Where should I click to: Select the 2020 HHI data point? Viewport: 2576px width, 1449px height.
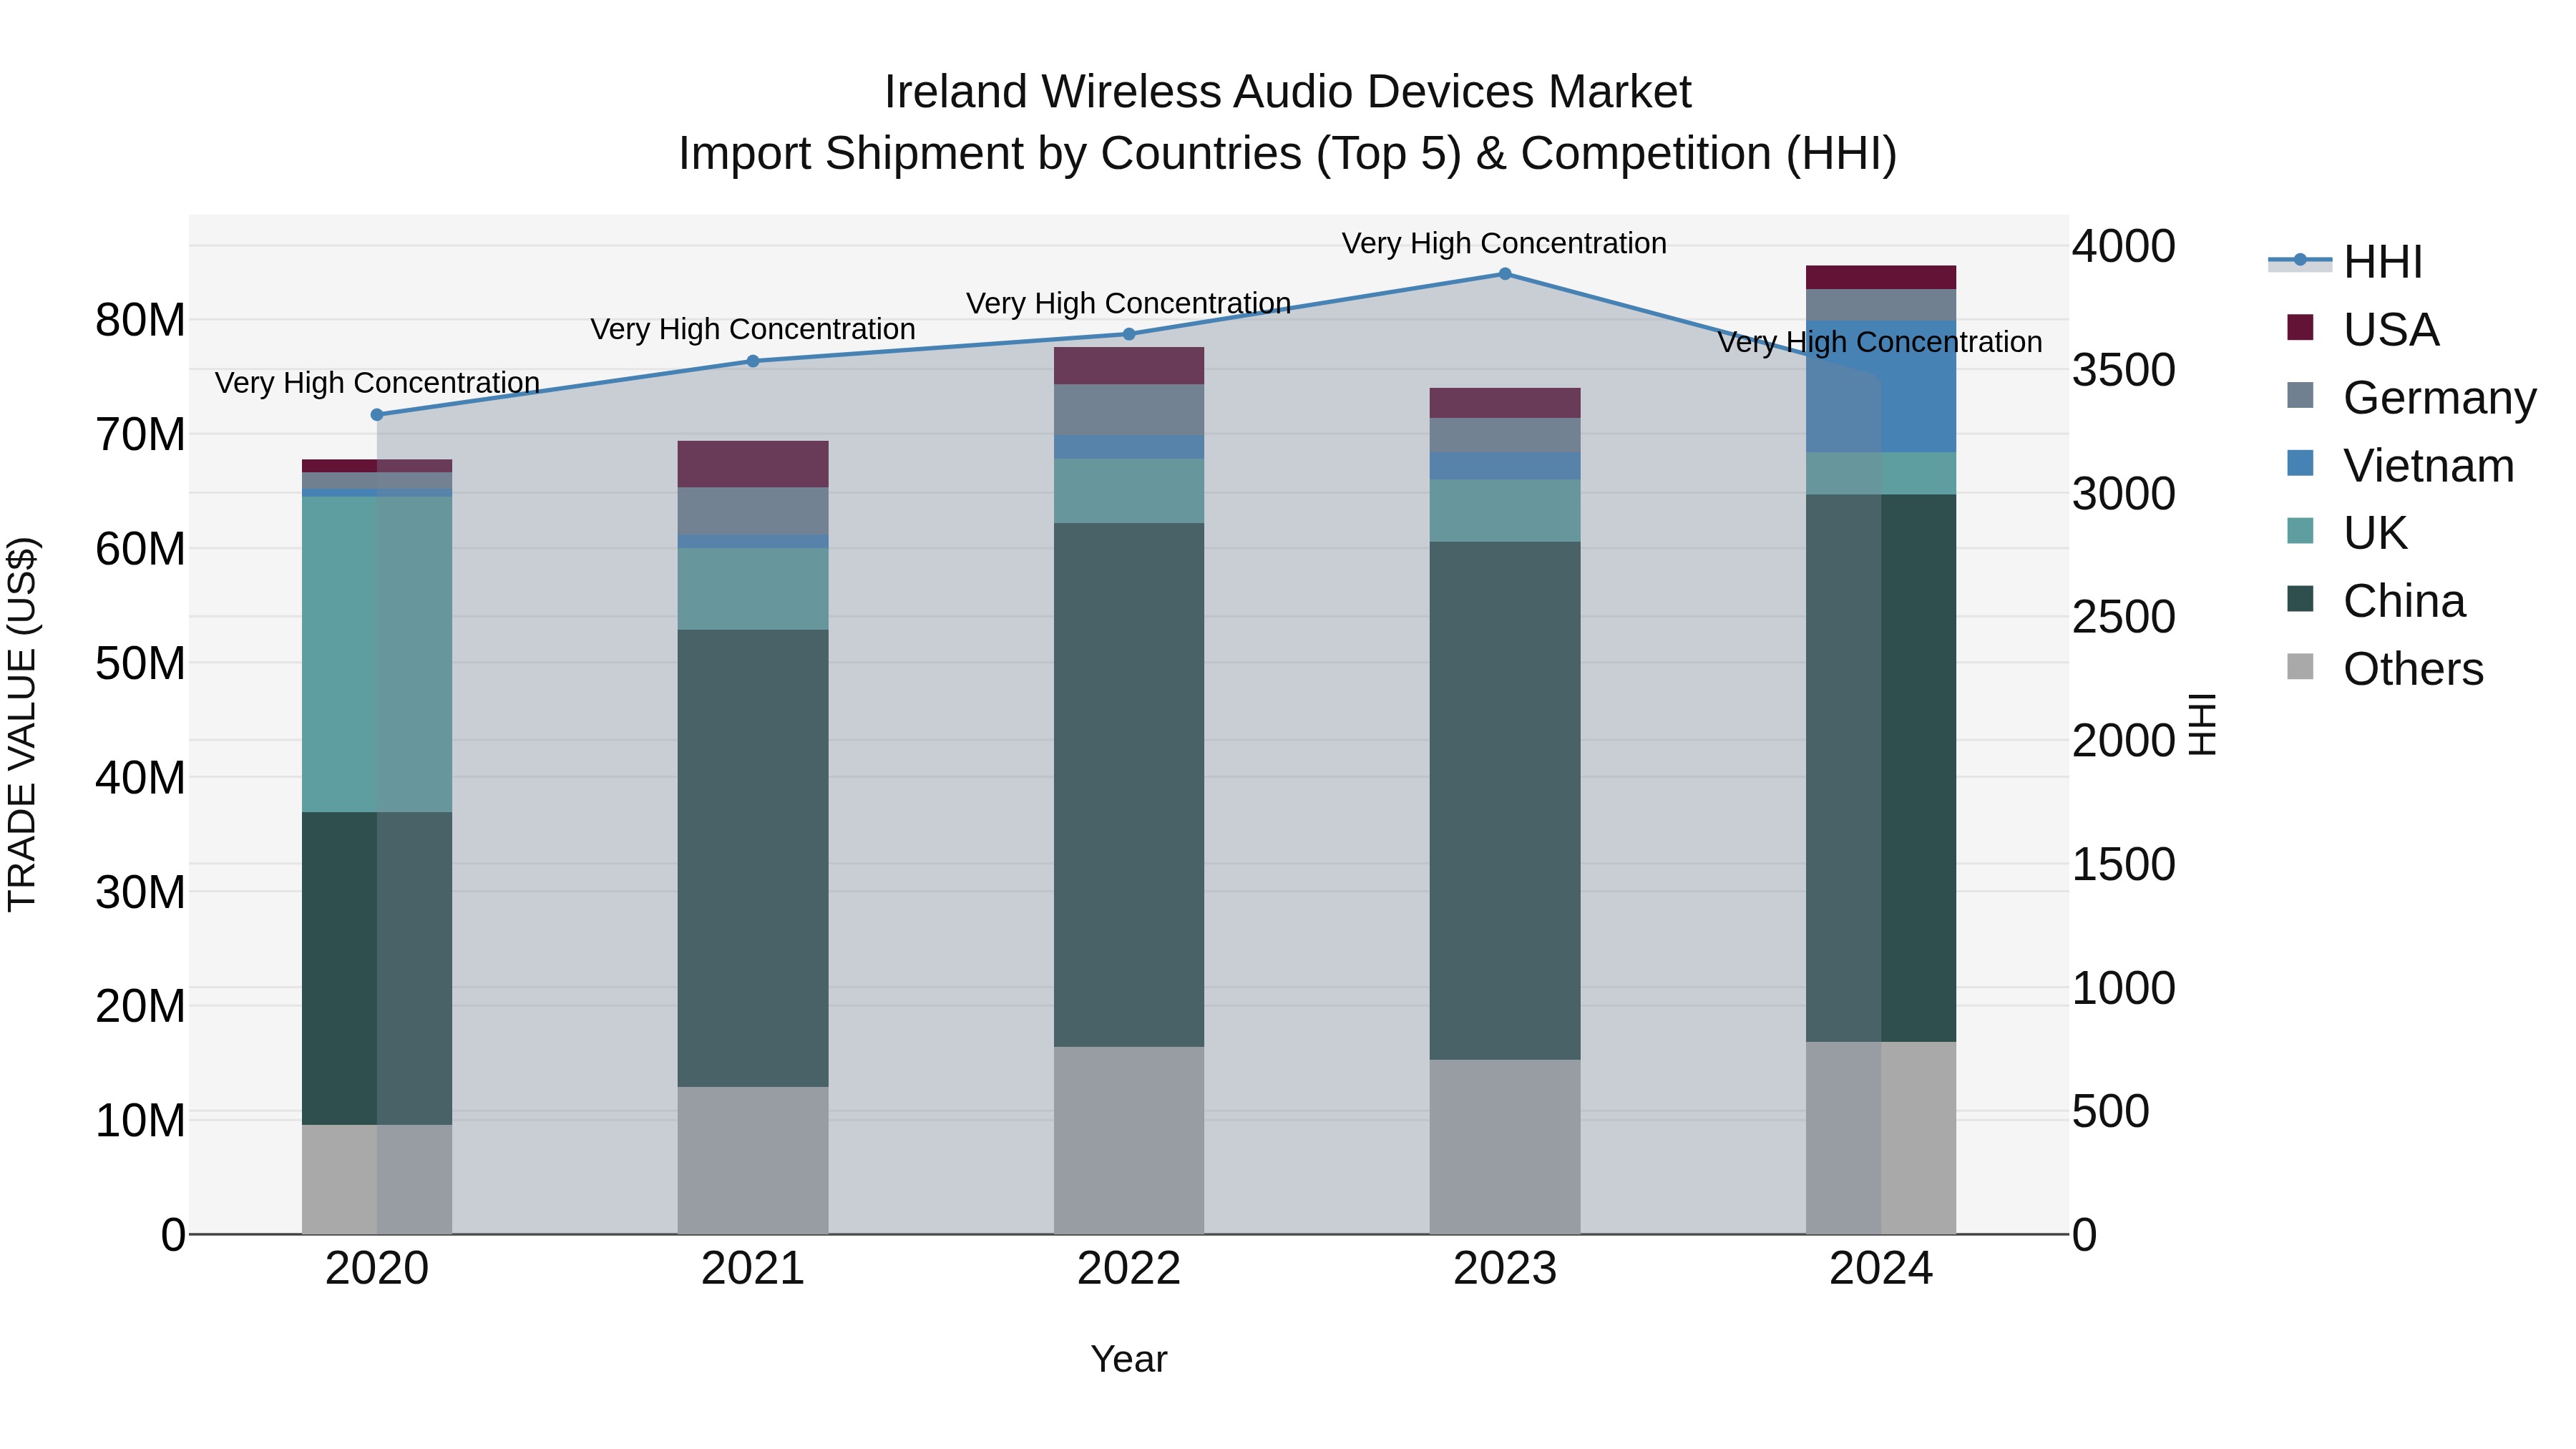pos(377,415)
